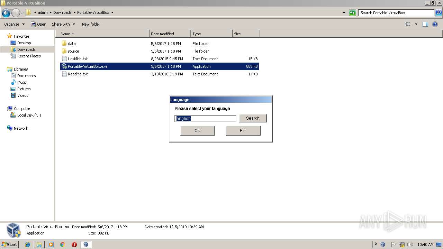The image size is (443, 249).
Task: Click the language input field with english
Action: click(206, 118)
